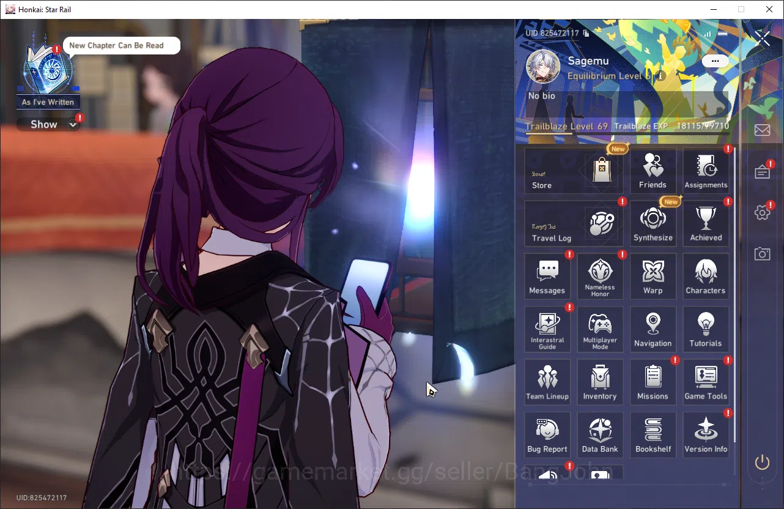Click the phone menu scrollbar
The image size is (784, 509).
tap(734, 294)
